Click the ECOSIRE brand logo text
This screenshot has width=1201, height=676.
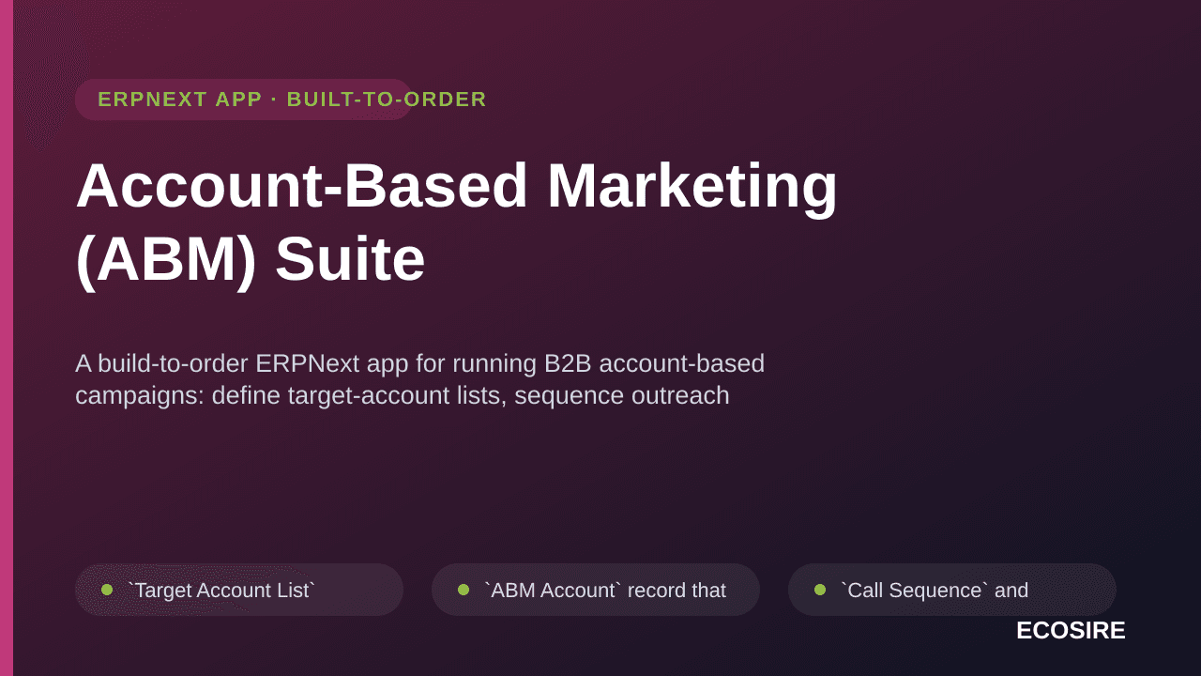coord(1071,630)
